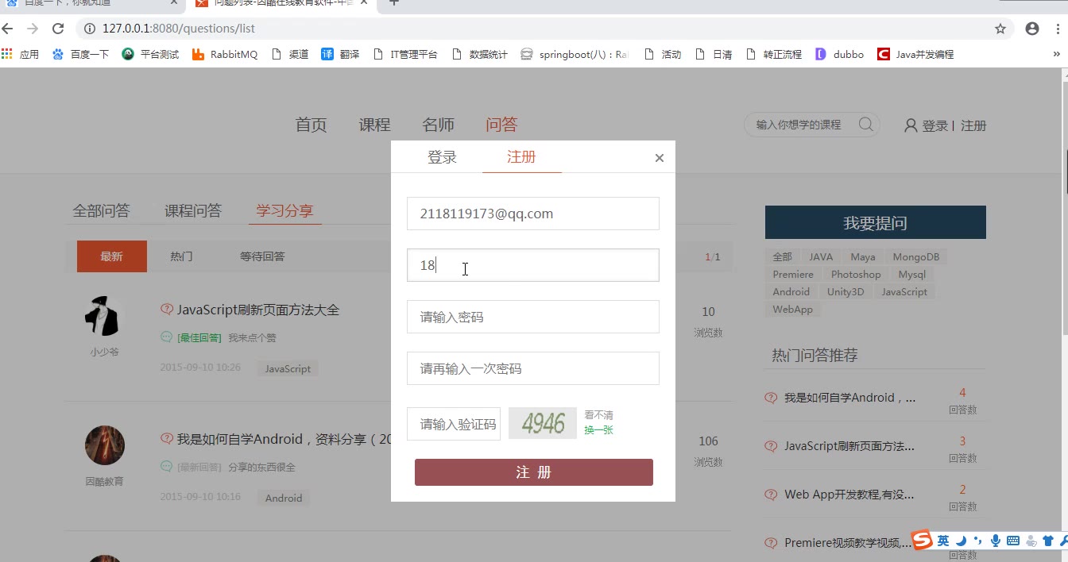The height and width of the screenshot is (562, 1068).
Task: Go to 问答 in site navigation
Action: point(501,125)
